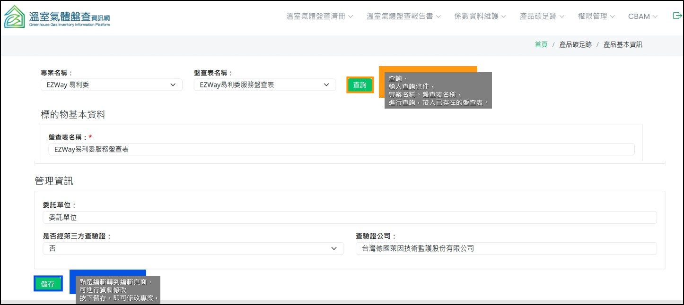Image resolution: width=684 pixels, height=305 pixels.
Task: Click 產品碳足跡 breadcrumb item
Action: (575, 44)
